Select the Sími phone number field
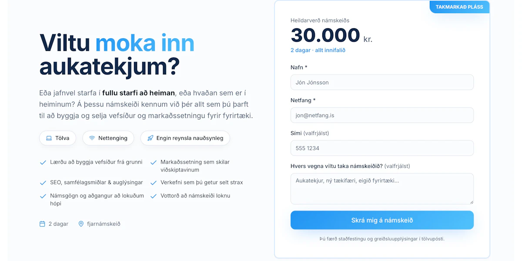 coord(382,148)
